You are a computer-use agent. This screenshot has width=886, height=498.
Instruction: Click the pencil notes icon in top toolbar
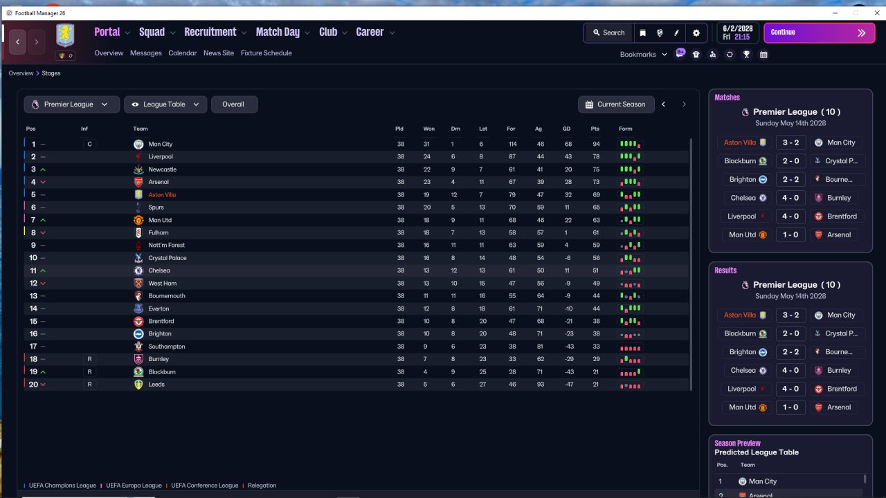click(677, 33)
